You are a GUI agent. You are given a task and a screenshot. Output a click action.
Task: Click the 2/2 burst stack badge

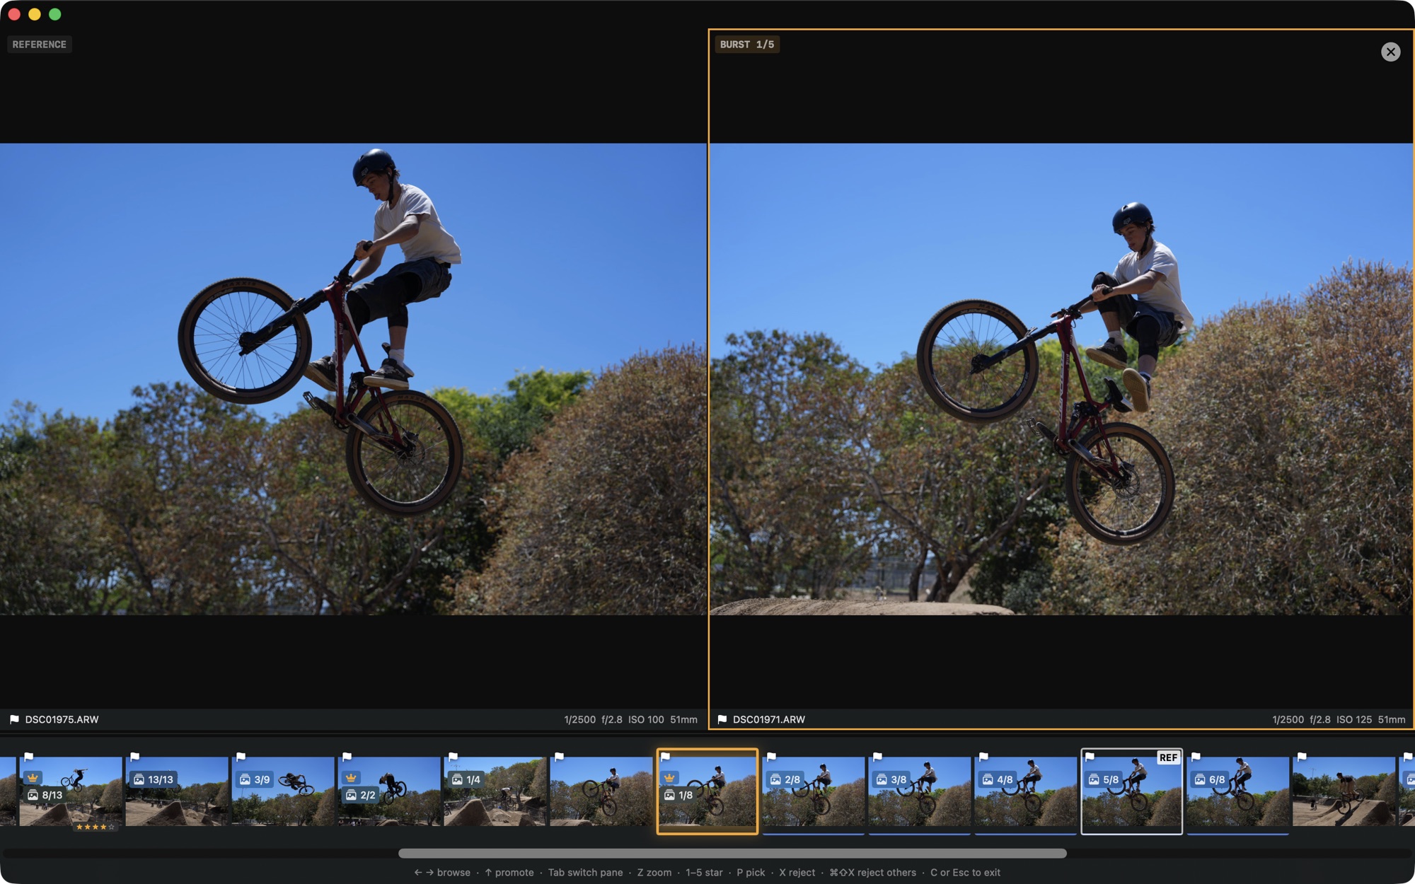(361, 795)
